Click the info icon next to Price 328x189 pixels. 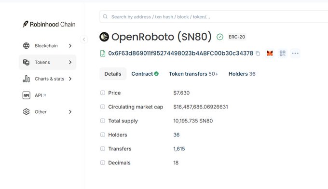click(102, 93)
